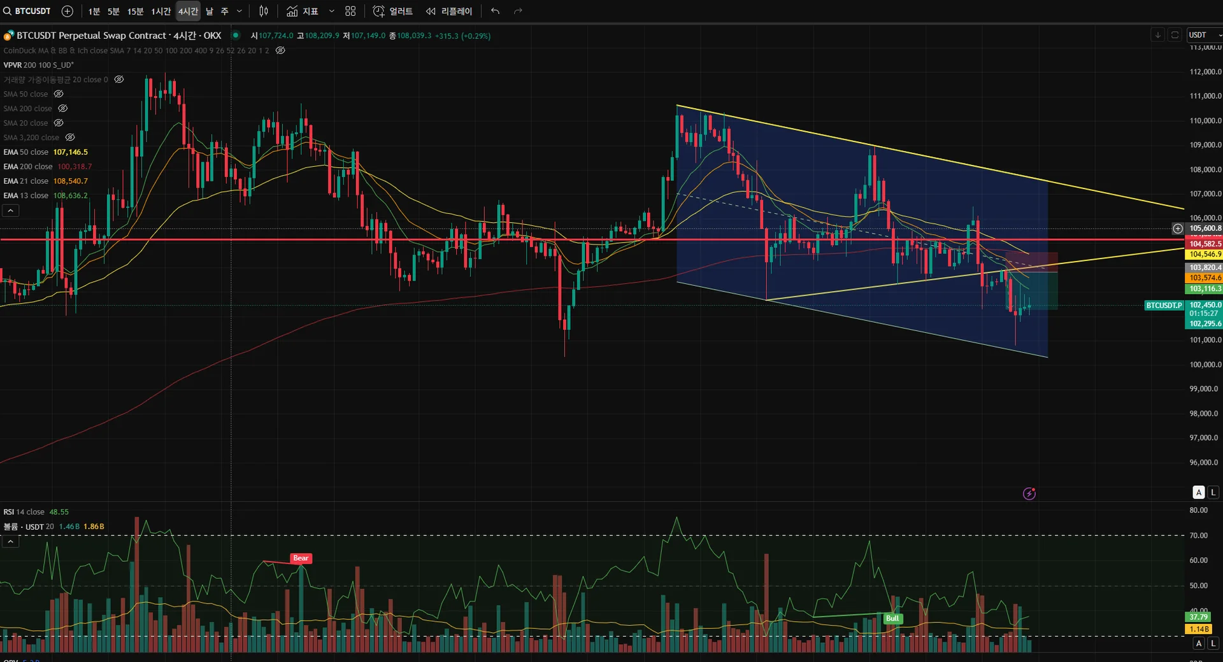This screenshot has width=1223, height=662.
Task: Switch to the 1분 timeframe
Action: click(94, 11)
